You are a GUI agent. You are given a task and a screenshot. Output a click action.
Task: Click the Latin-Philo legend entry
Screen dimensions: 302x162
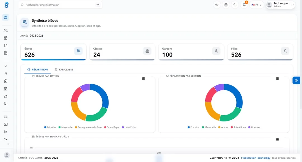point(129,127)
